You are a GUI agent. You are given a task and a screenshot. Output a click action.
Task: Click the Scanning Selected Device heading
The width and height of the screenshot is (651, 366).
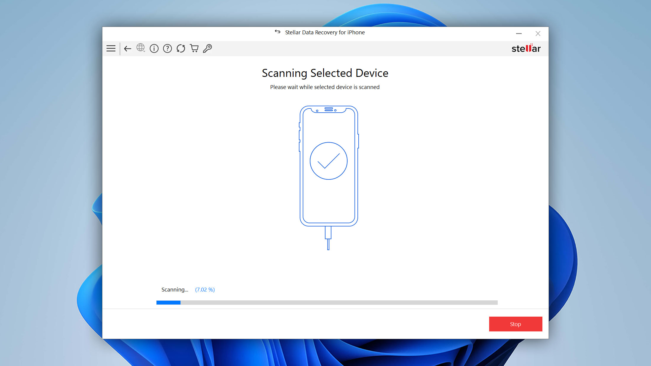point(325,73)
